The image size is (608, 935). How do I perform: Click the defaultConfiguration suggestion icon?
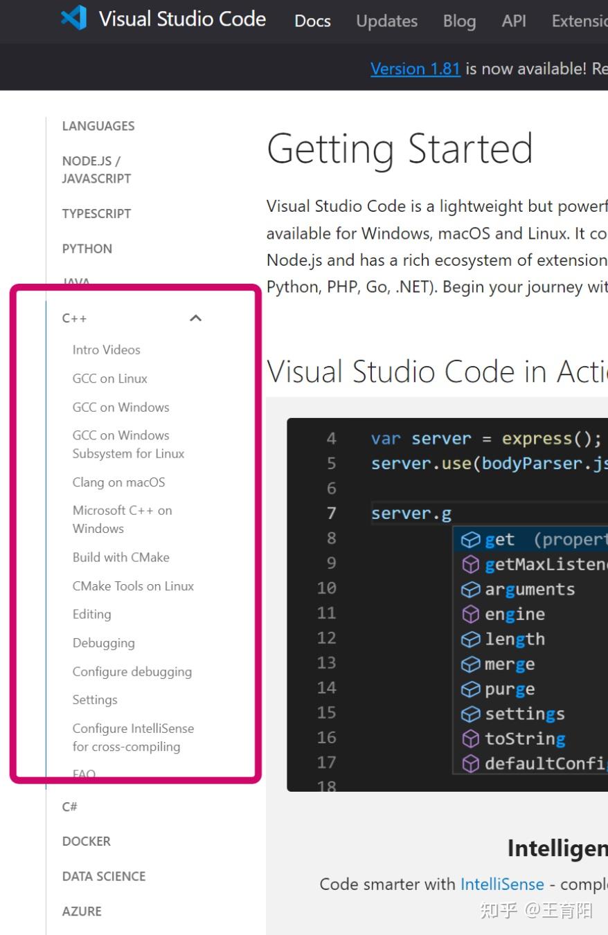(x=471, y=764)
